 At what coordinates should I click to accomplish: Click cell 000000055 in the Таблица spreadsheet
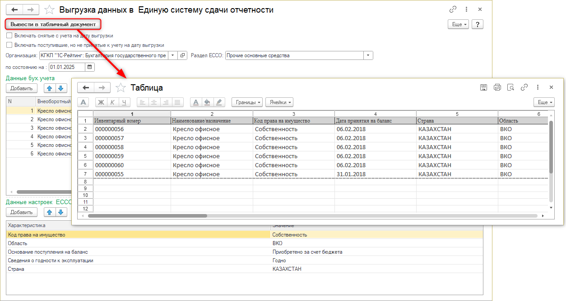click(x=132, y=174)
